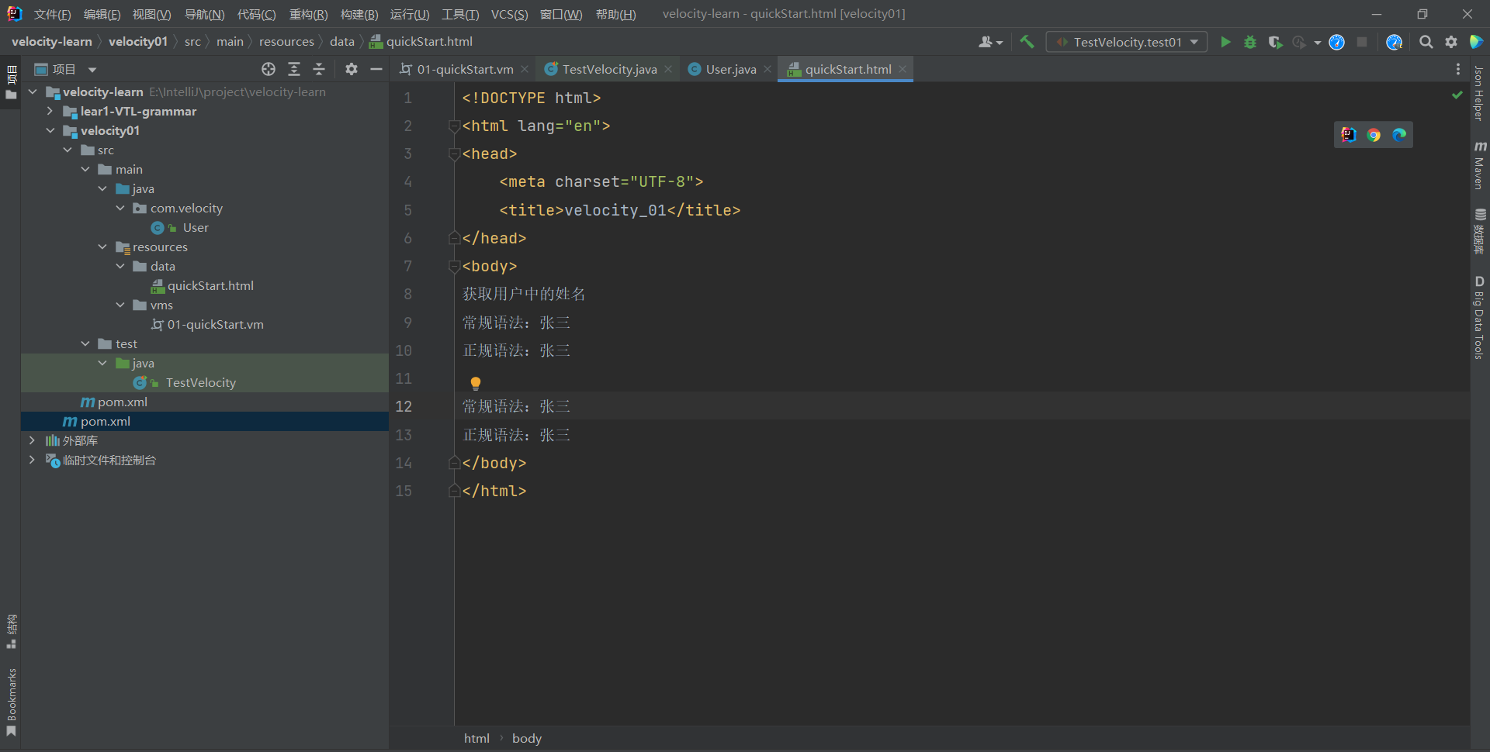Viewport: 1490px width, 752px height.
Task: Click the colorful plugin icon at top right
Action: point(1476,42)
